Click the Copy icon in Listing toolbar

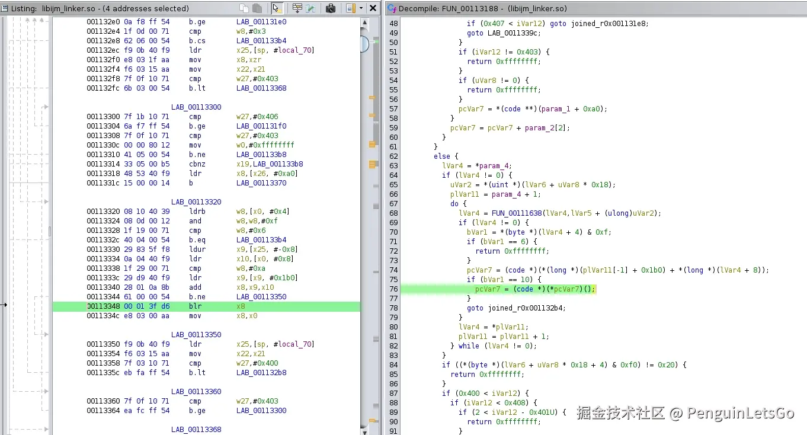[x=244, y=8]
